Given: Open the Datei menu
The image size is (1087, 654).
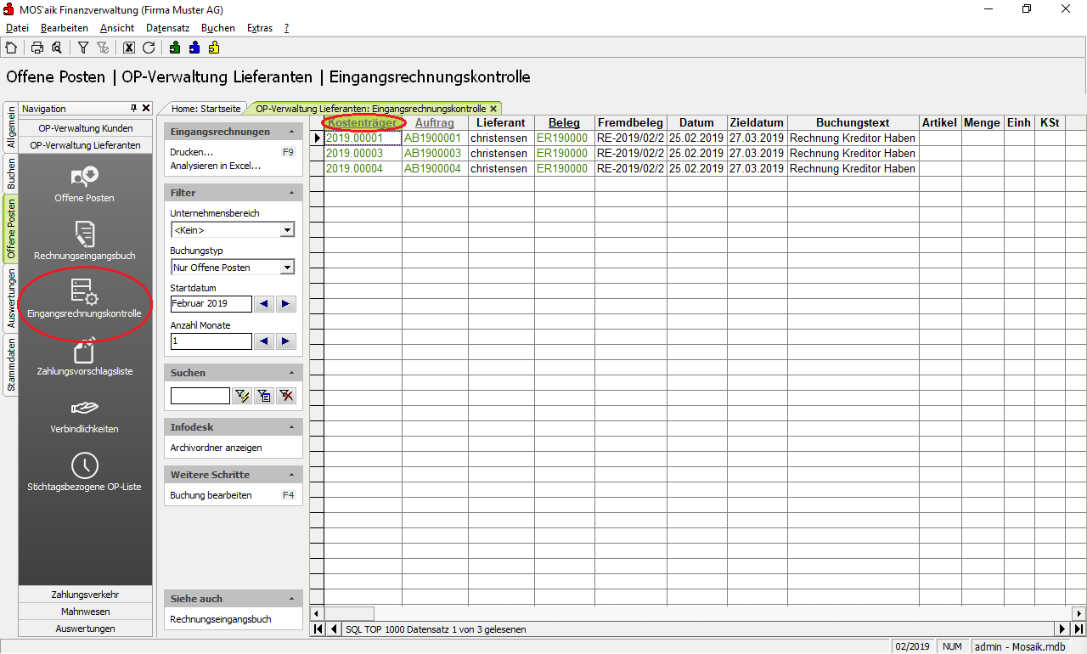Looking at the screenshot, I should [x=17, y=28].
